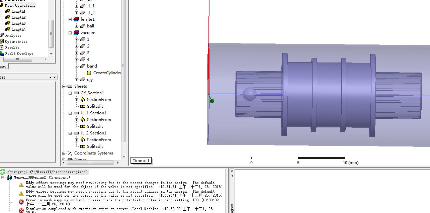Click the band object icon
Image resolution: width=430 pixels, height=213 pixels.
[x=83, y=66]
